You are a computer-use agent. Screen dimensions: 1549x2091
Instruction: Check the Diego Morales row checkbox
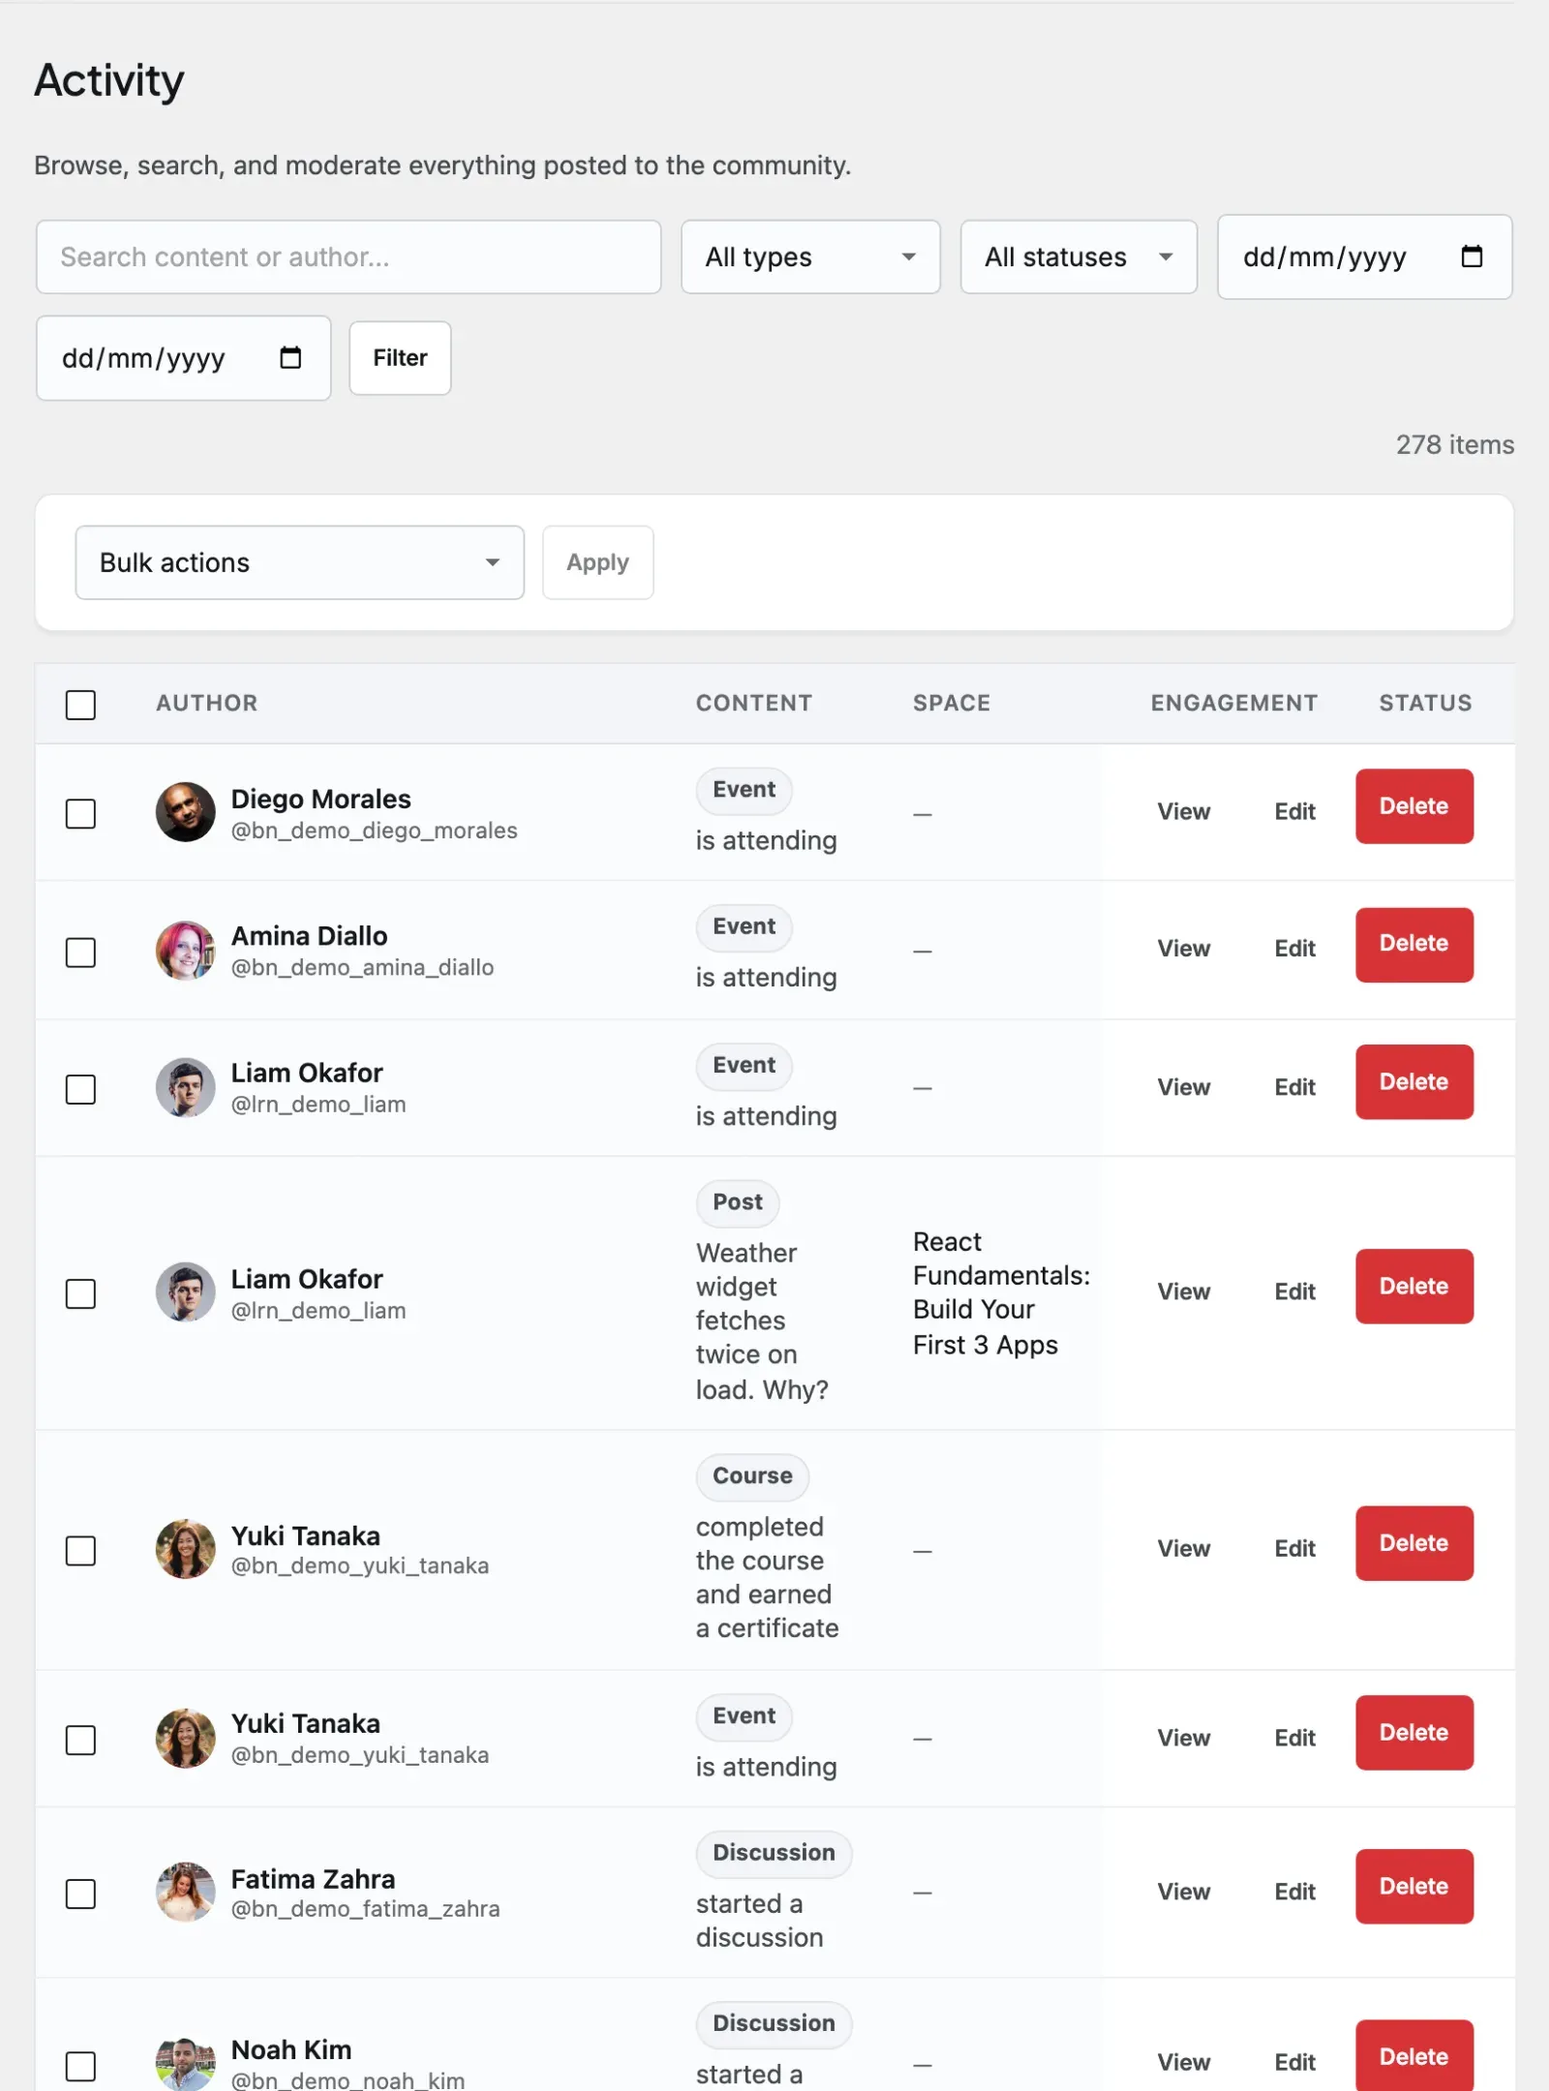pos(80,813)
